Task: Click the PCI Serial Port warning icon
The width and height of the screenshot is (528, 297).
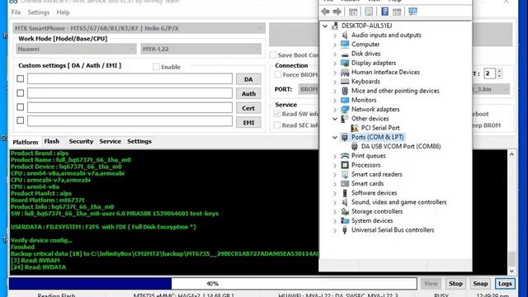Action: 354,128
